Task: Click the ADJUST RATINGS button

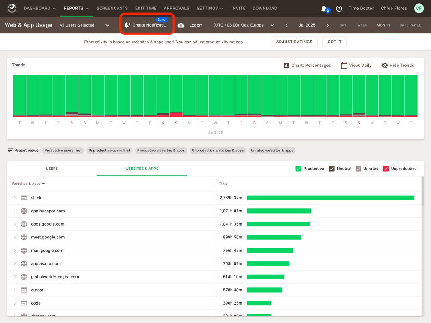Action: point(294,42)
